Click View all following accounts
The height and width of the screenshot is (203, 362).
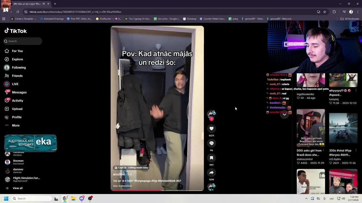[x=18, y=188]
